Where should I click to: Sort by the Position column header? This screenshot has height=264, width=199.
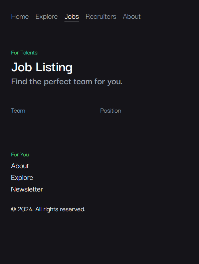tap(111, 111)
